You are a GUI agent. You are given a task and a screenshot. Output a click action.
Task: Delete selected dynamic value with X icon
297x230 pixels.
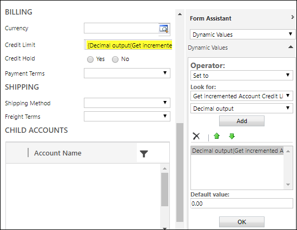coord(196,136)
